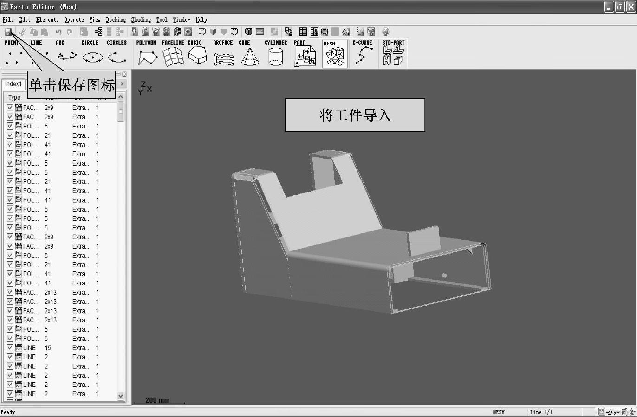Close the element list panel
This screenshot has width=637, height=417.
point(124,74)
